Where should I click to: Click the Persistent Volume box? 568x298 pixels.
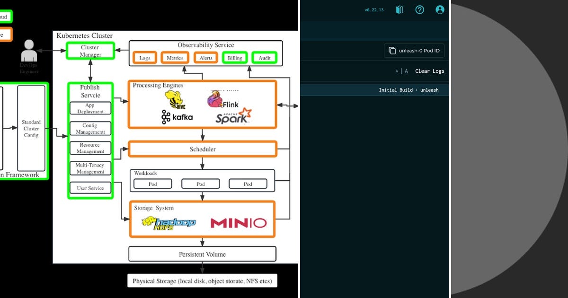pos(202,254)
